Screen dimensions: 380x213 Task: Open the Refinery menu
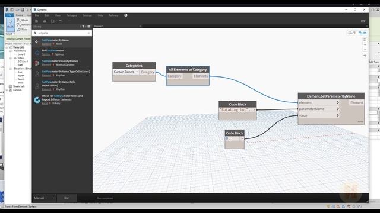coord(113,15)
